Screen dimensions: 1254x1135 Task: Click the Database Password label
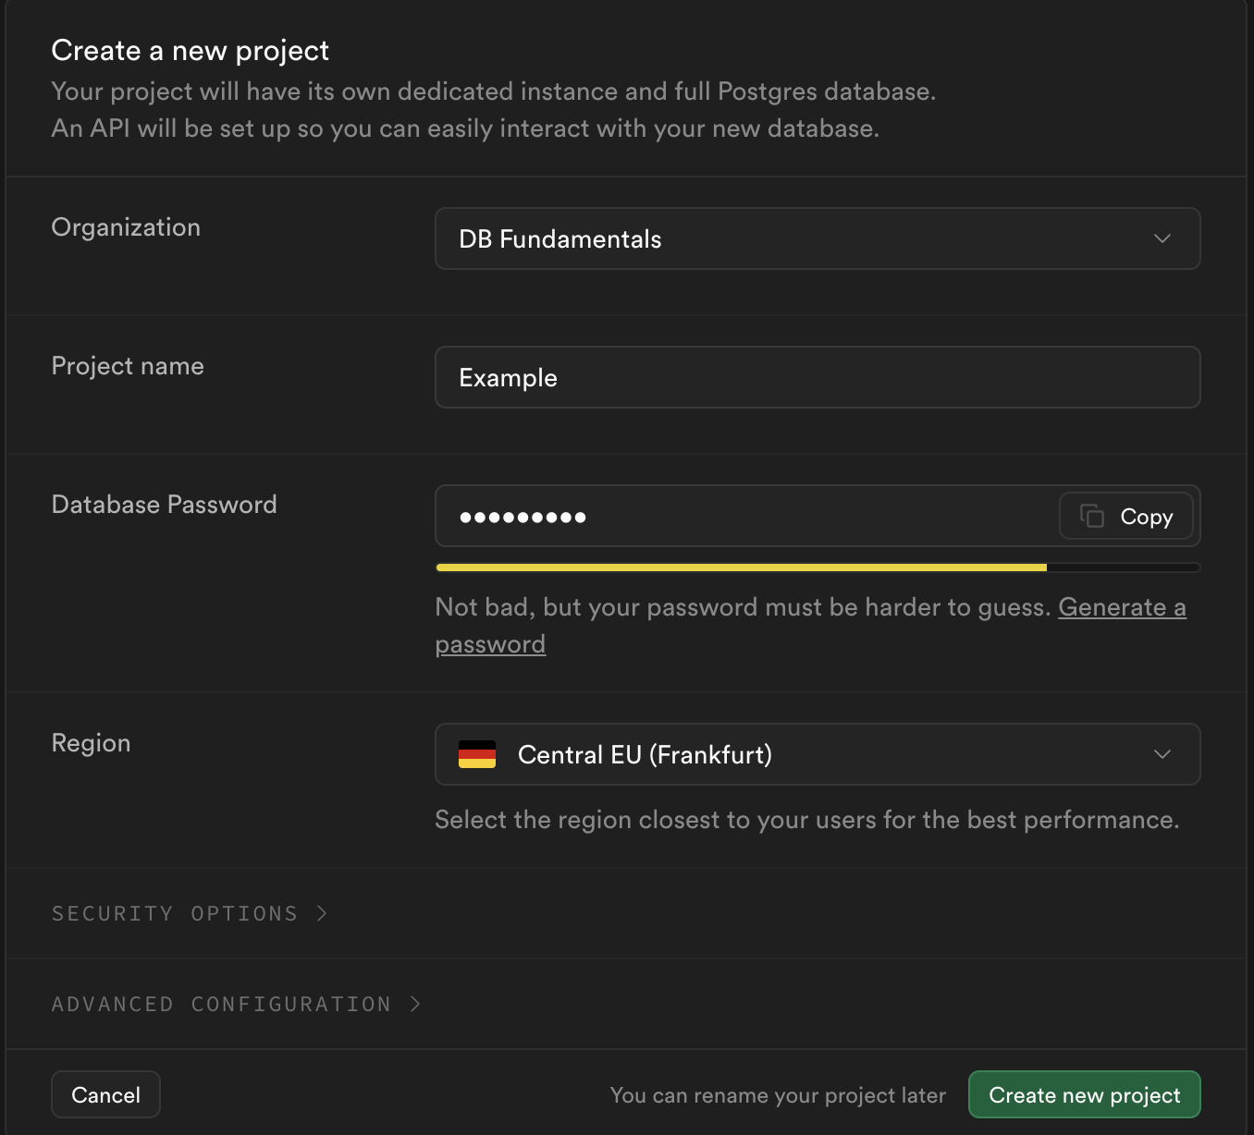[164, 505]
